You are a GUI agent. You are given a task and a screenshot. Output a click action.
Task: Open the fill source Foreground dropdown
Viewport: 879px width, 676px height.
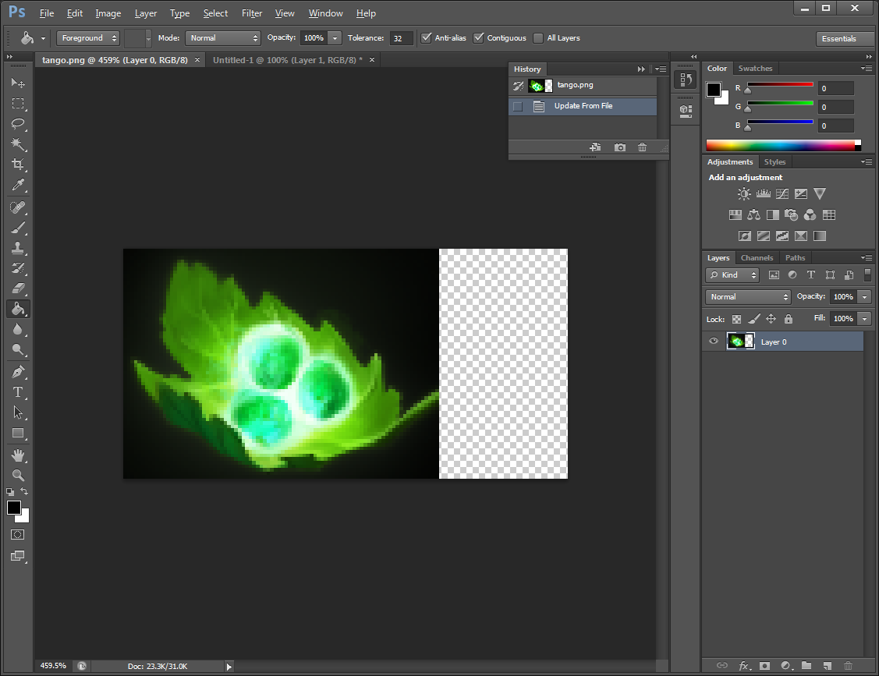pyautogui.click(x=87, y=38)
